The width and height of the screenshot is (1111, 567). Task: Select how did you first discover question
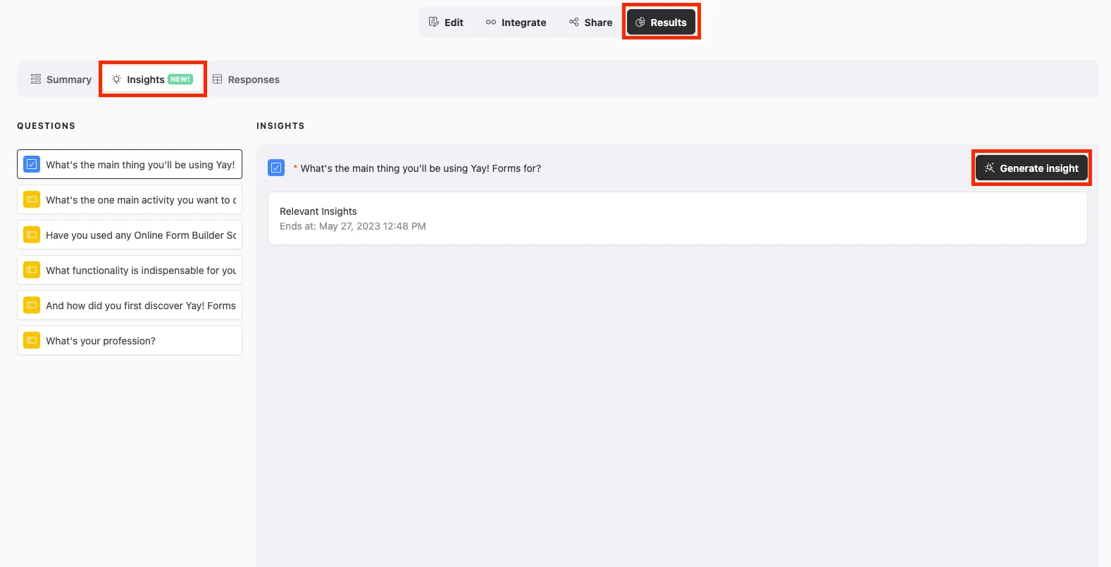point(130,305)
